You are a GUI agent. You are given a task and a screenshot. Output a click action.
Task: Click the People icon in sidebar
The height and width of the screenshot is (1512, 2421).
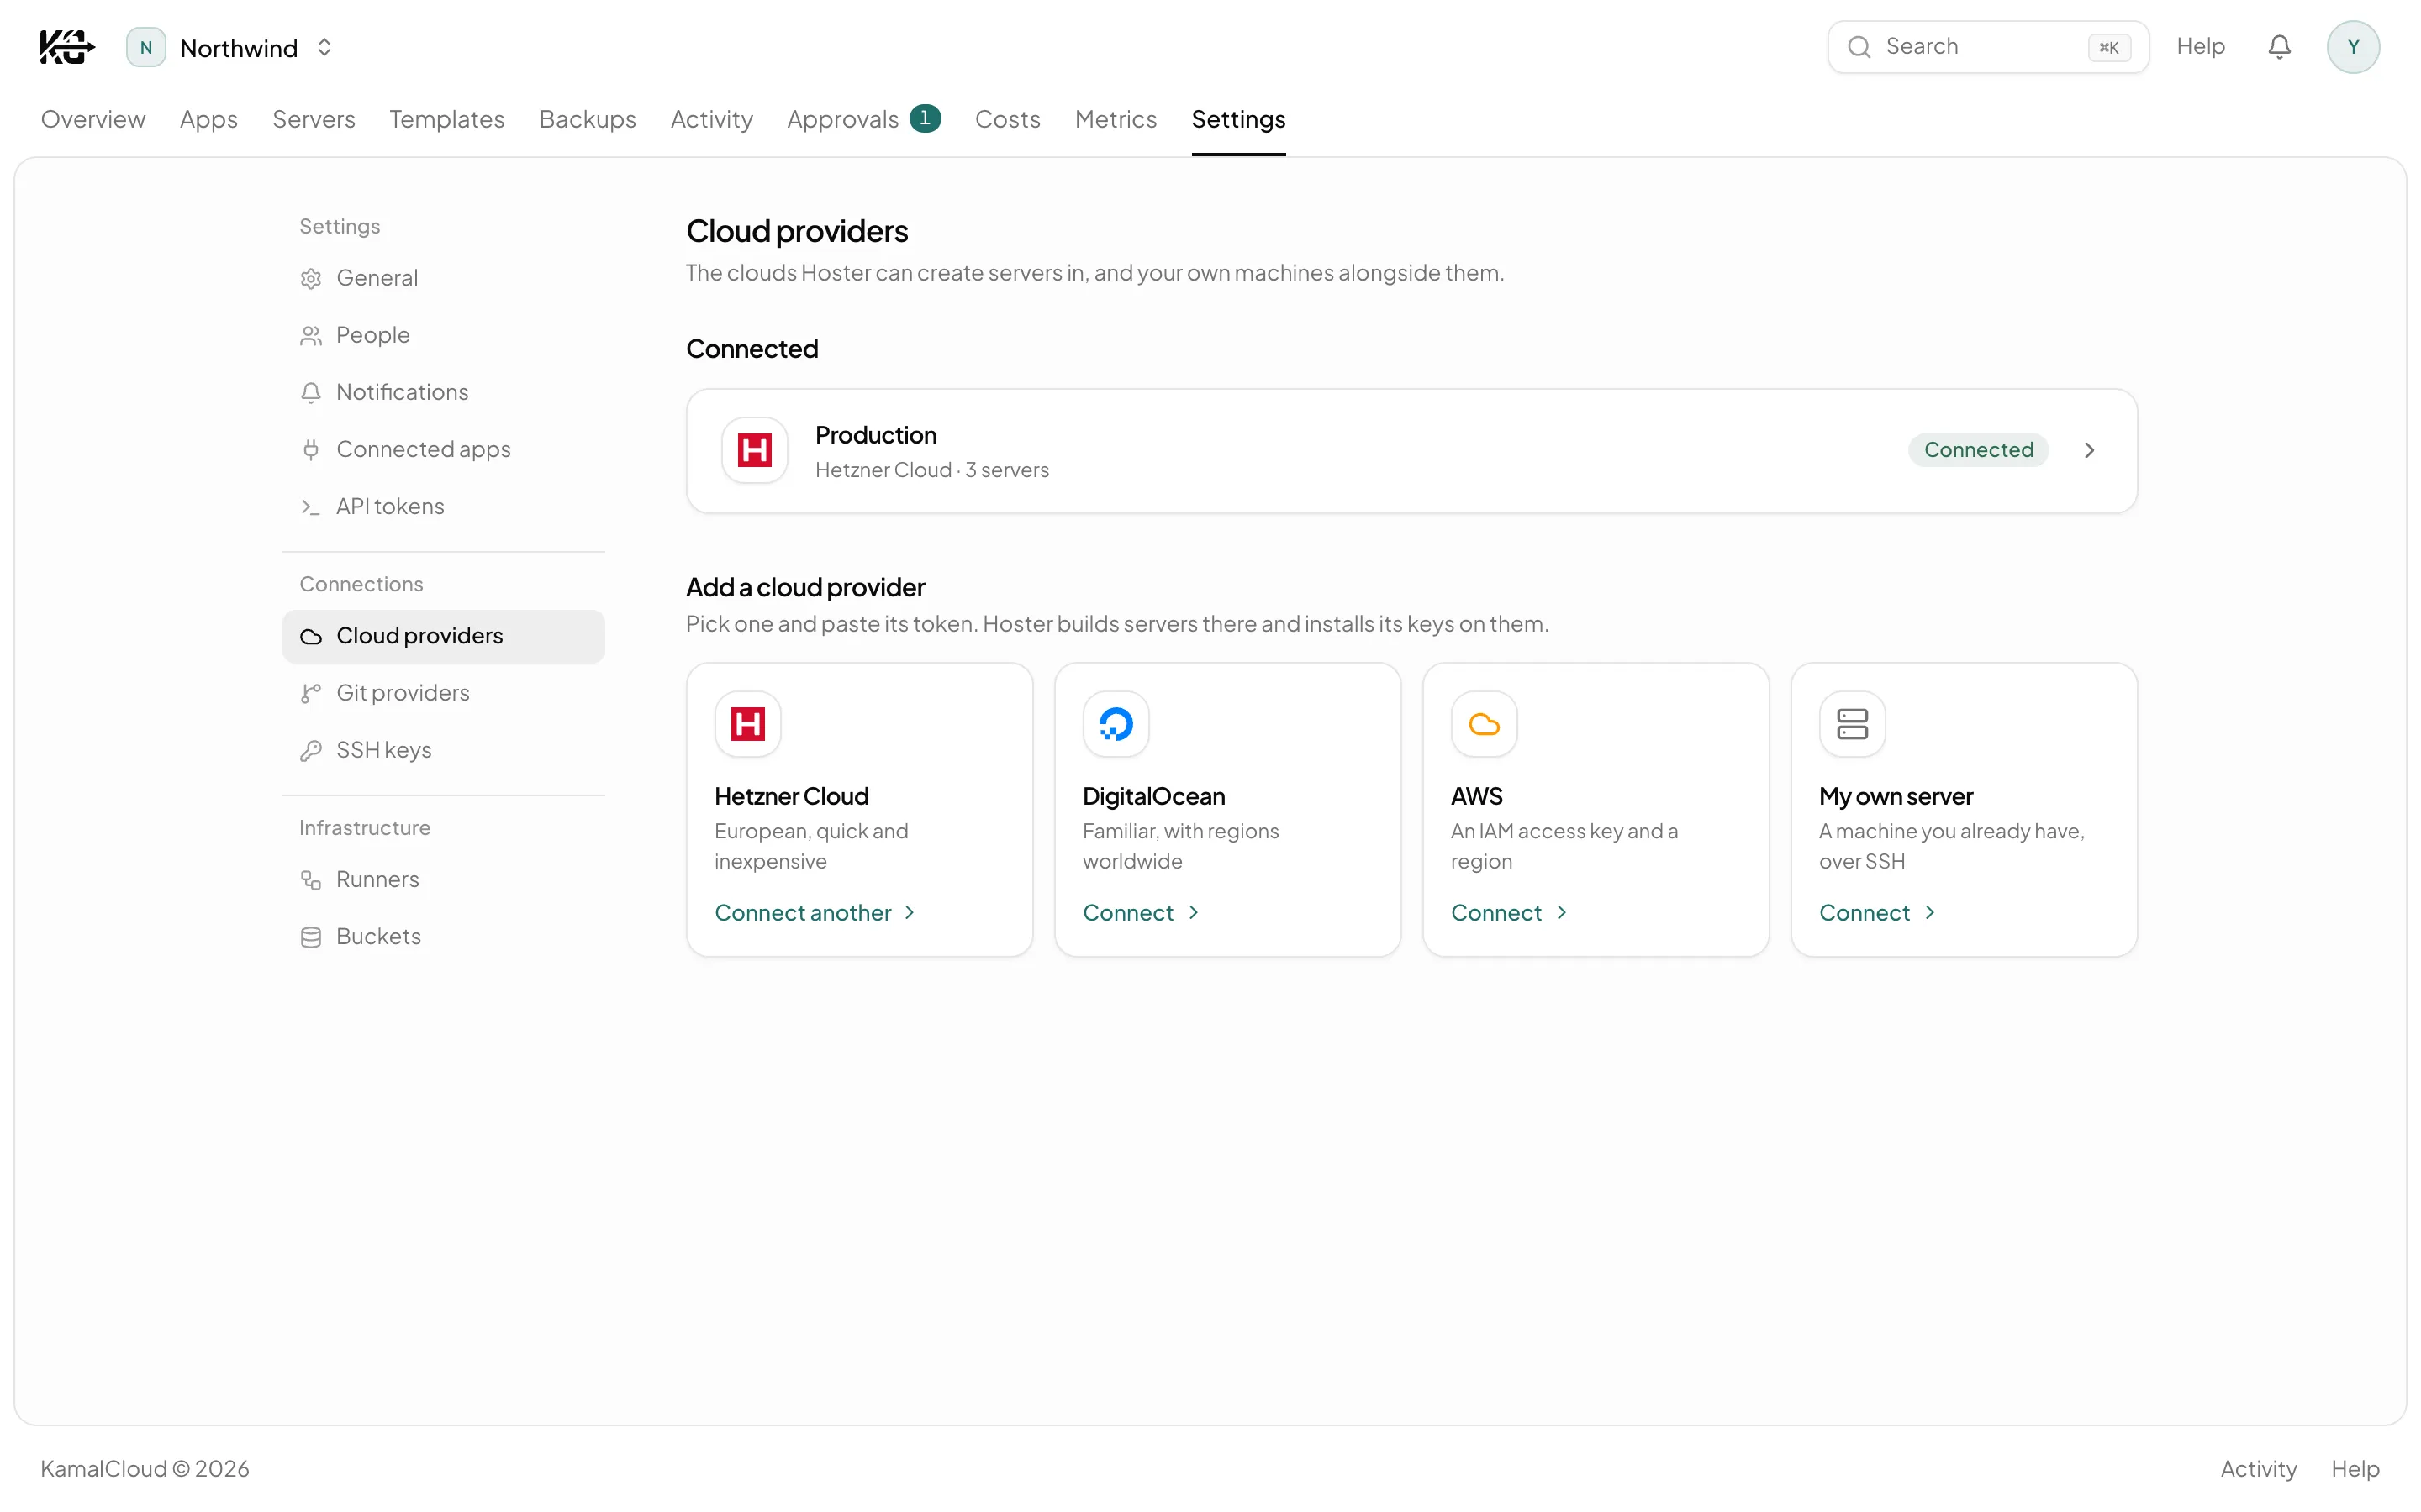tap(311, 336)
